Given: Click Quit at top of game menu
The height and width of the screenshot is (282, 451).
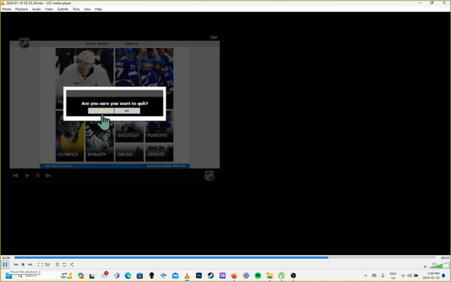Looking at the screenshot, I should pyautogui.click(x=214, y=37).
